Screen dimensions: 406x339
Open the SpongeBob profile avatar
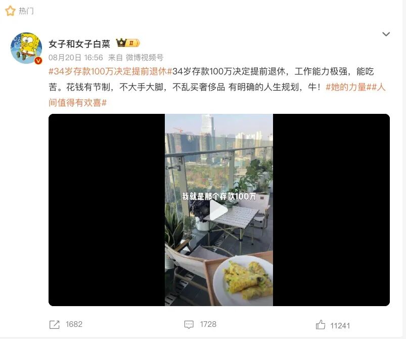26,48
